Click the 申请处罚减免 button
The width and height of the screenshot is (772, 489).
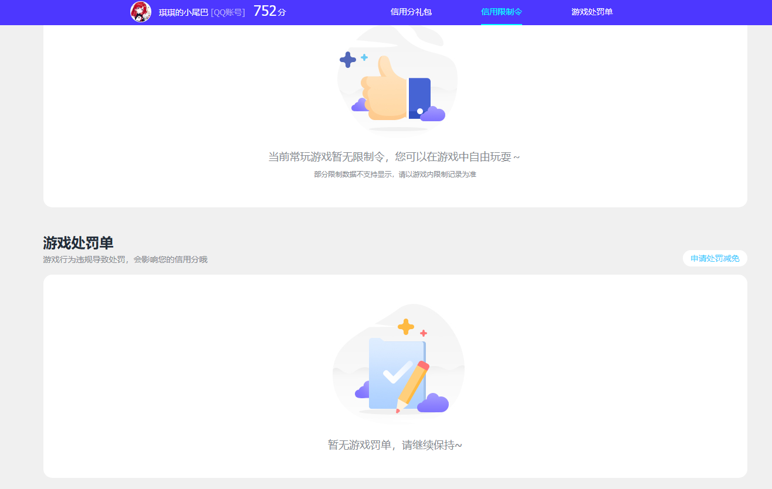tap(715, 258)
